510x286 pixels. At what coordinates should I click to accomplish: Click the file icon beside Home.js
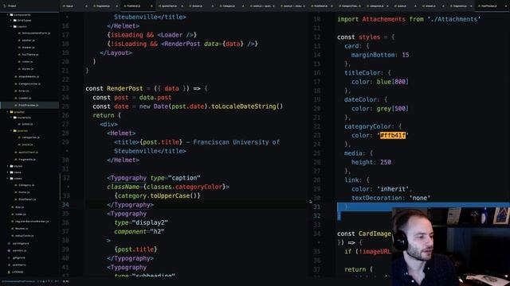16,192
